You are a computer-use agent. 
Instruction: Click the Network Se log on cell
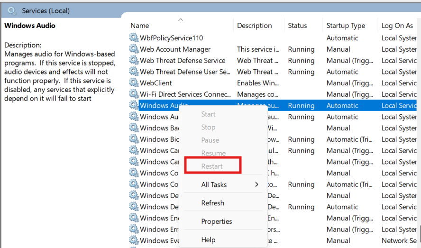(x=399, y=240)
